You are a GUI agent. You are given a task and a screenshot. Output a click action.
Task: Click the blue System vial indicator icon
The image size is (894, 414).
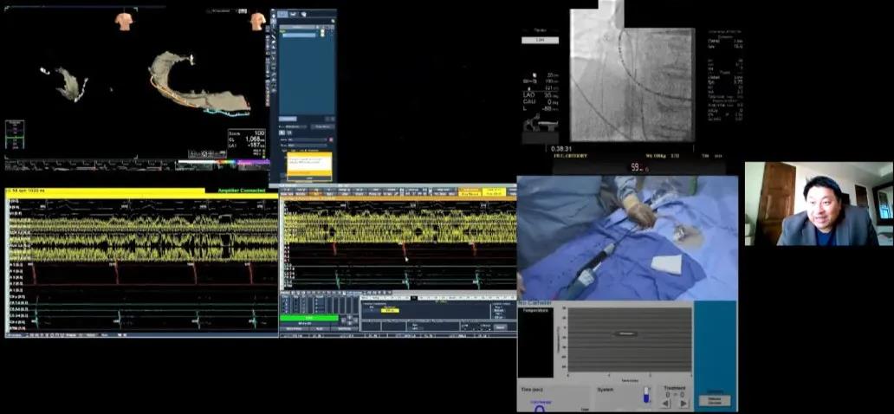pyautogui.click(x=645, y=395)
